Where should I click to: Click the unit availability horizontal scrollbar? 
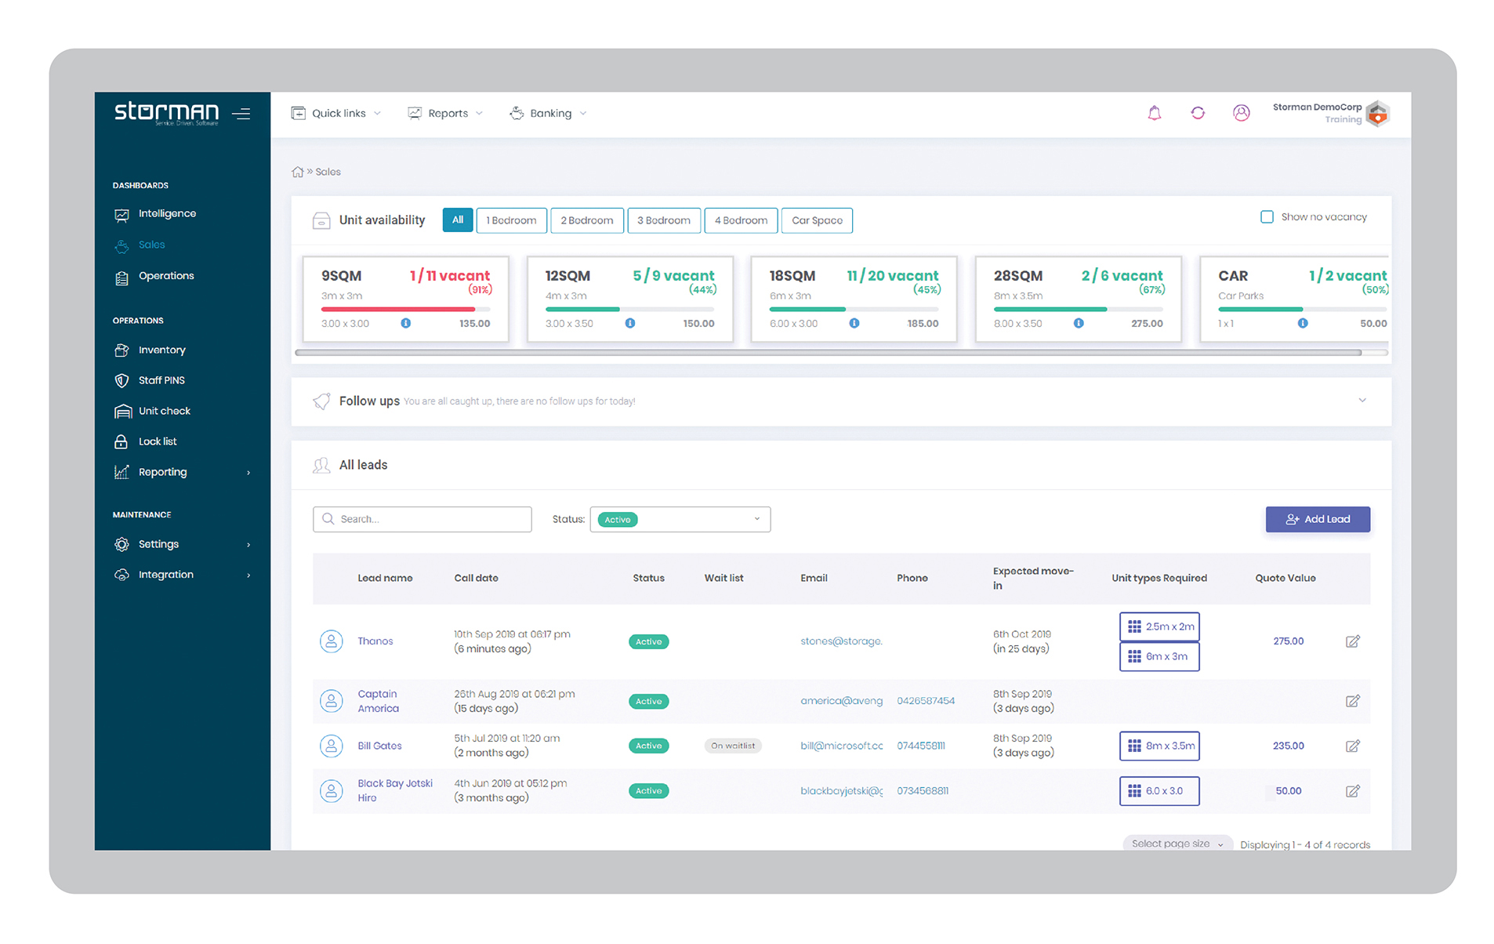[828, 353]
